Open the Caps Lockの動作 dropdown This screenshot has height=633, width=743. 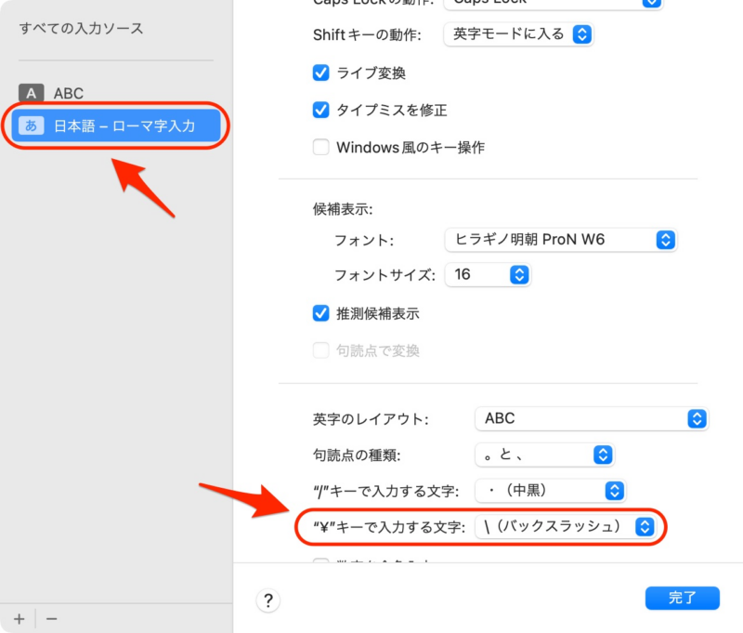coord(553,3)
